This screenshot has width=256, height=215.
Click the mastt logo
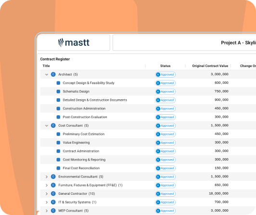pos(74,42)
